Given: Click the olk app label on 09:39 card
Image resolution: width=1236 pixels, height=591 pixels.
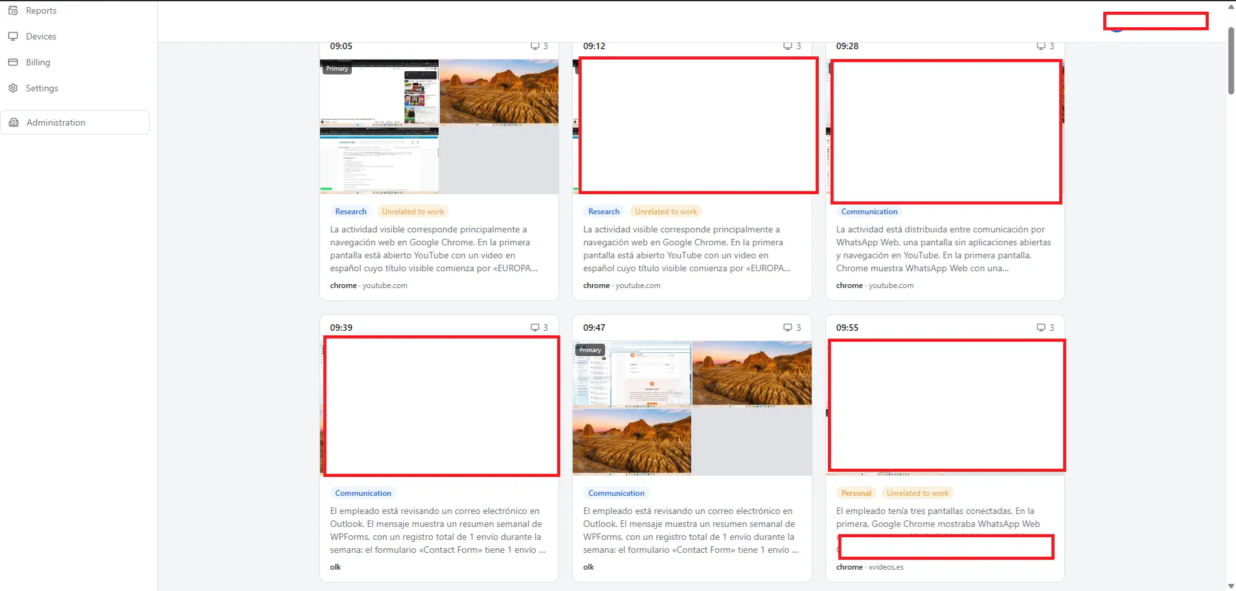Looking at the screenshot, I should 336,567.
